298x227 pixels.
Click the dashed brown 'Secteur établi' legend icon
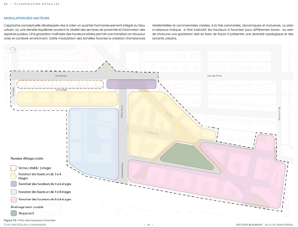14,168
